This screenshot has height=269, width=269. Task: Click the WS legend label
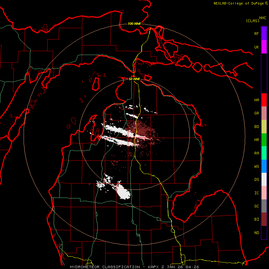click(256, 166)
